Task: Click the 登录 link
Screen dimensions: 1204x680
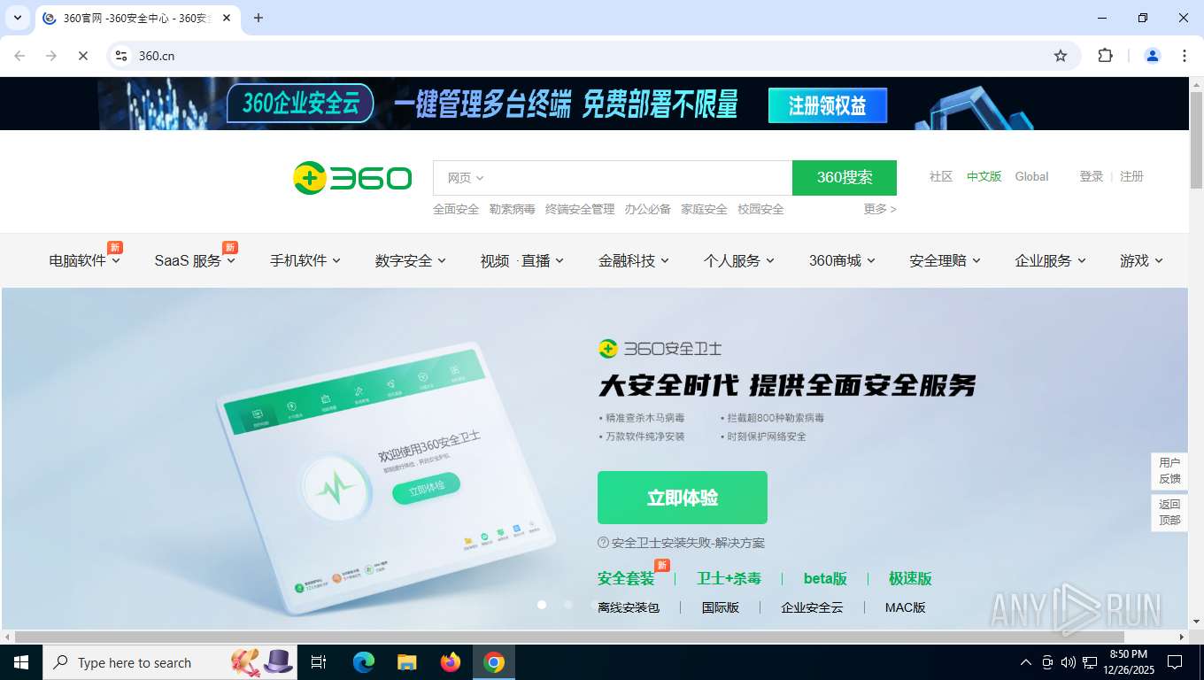Action: [1091, 176]
